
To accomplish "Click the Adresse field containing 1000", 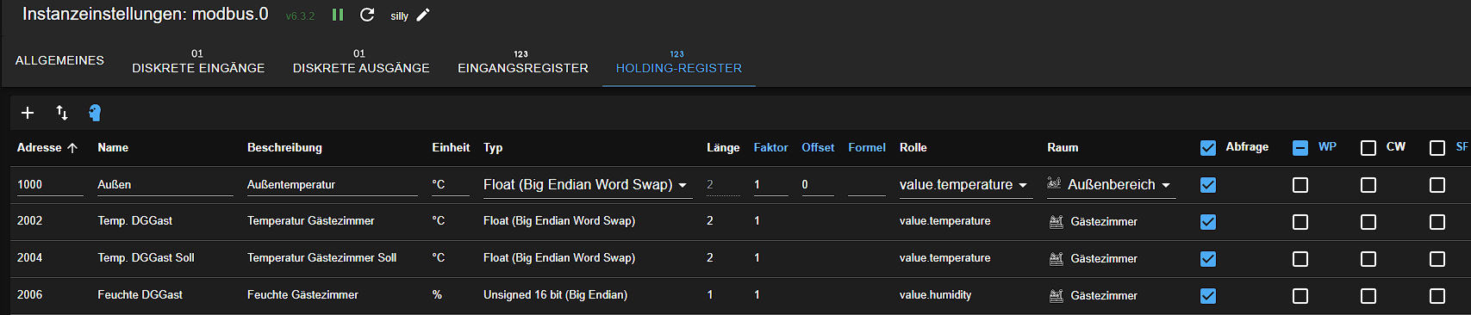I will coord(50,185).
